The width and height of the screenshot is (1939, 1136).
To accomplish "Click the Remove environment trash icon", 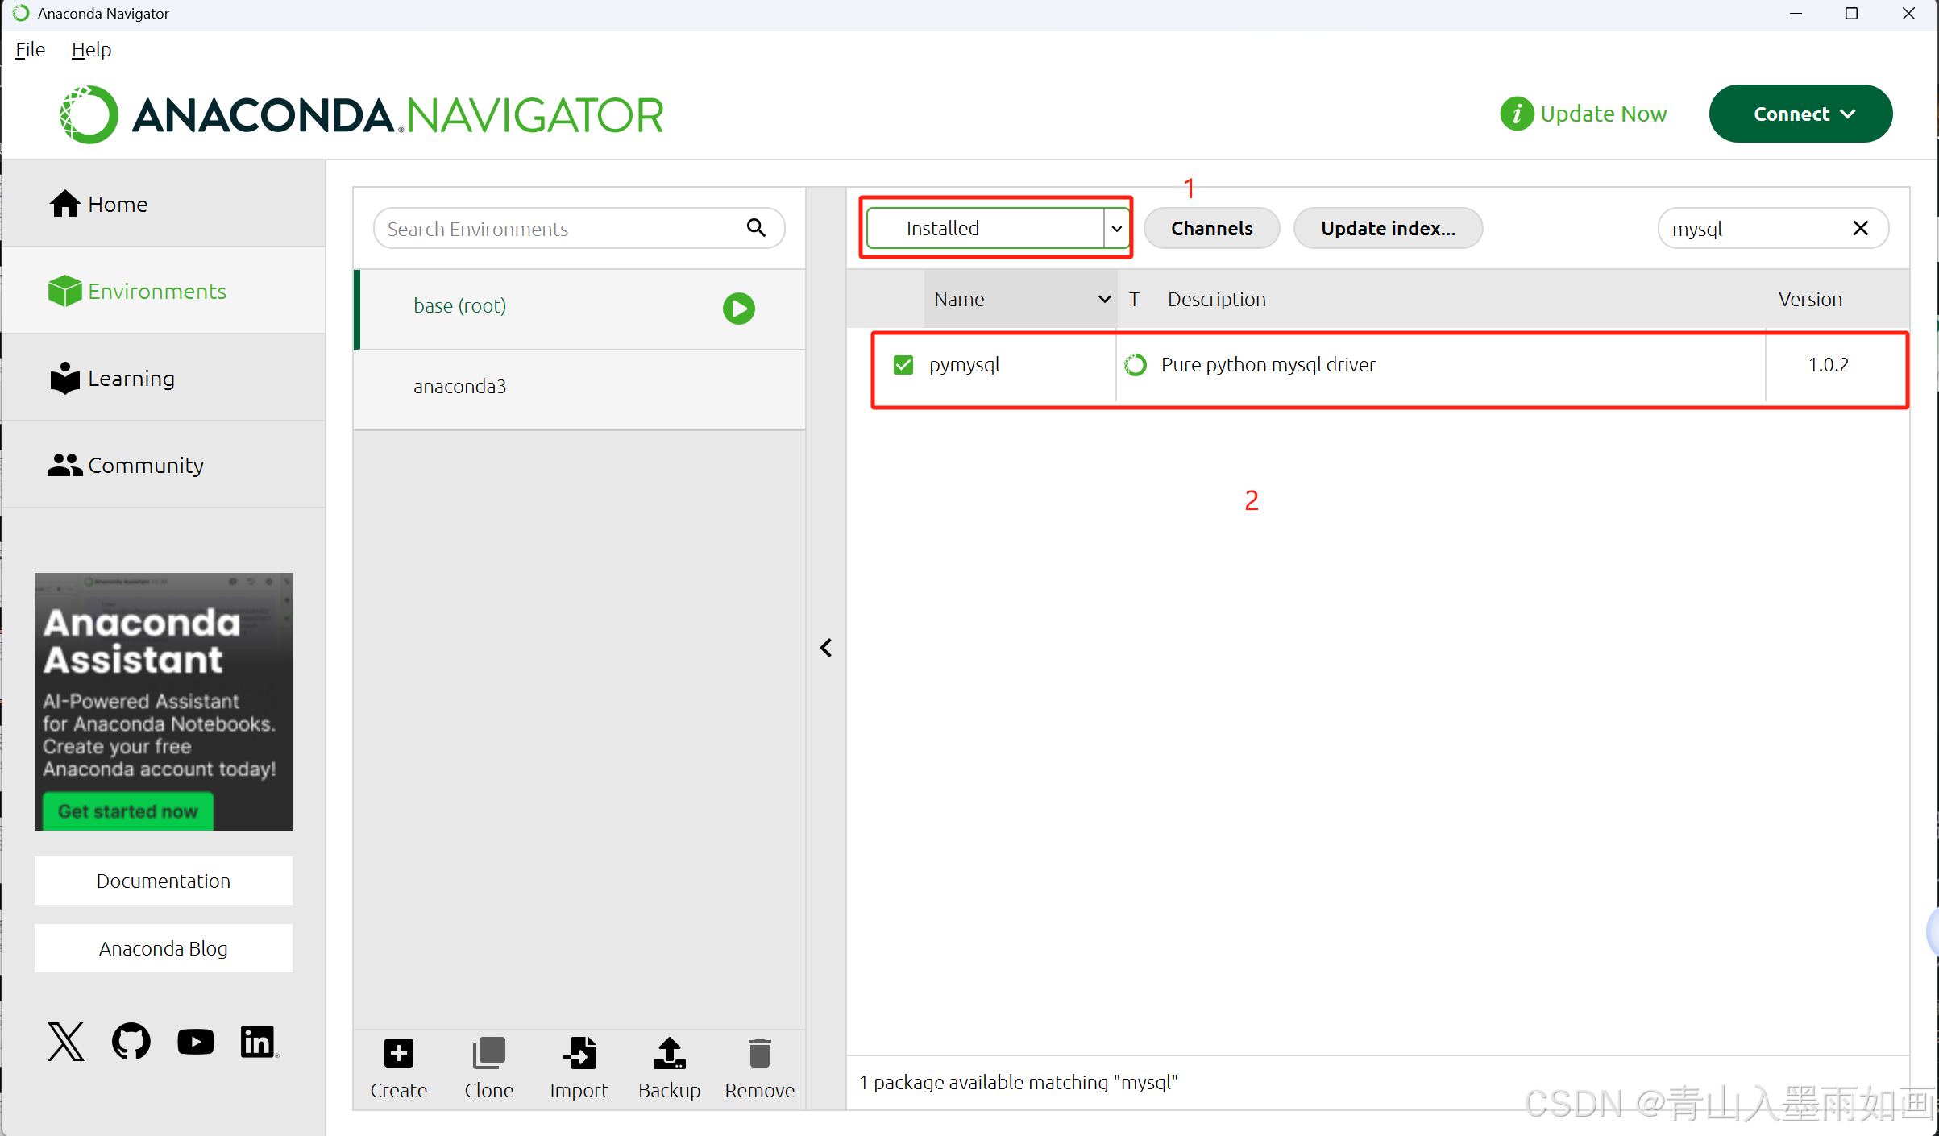I will pyautogui.click(x=759, y=1053).
